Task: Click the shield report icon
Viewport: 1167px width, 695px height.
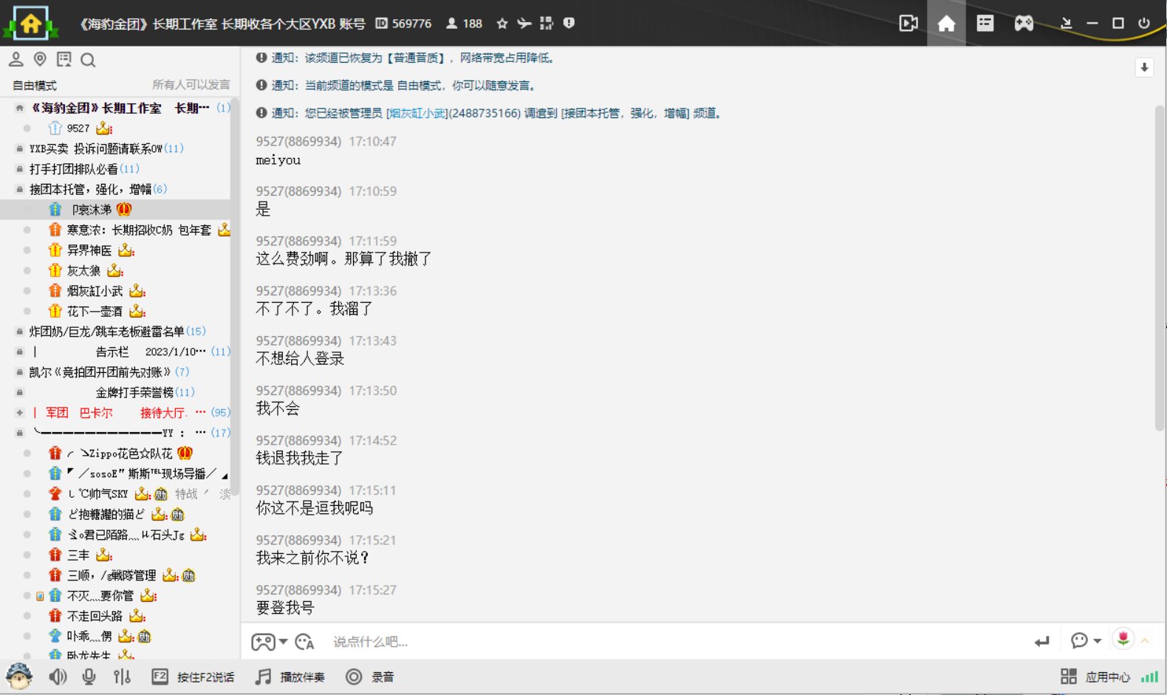Action: coord(569,24)
